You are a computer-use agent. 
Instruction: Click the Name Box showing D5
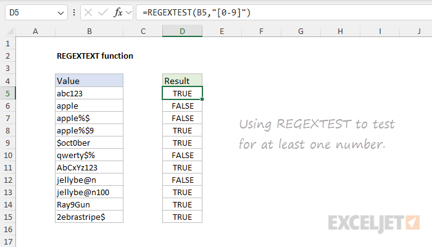pyautogui.click(x=36, y=13)
